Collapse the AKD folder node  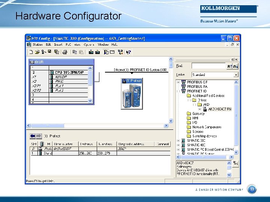[x=194, y=105]
